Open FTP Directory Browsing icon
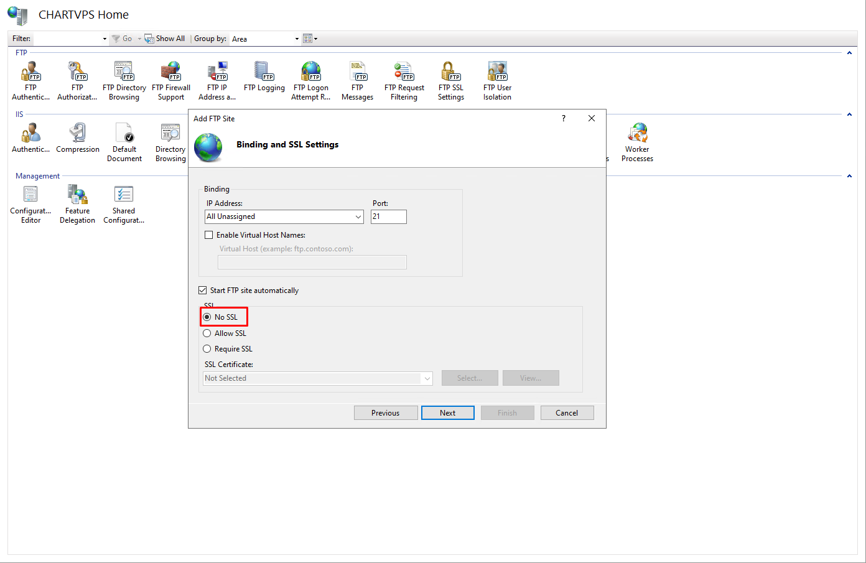 [x=124, y=81]
